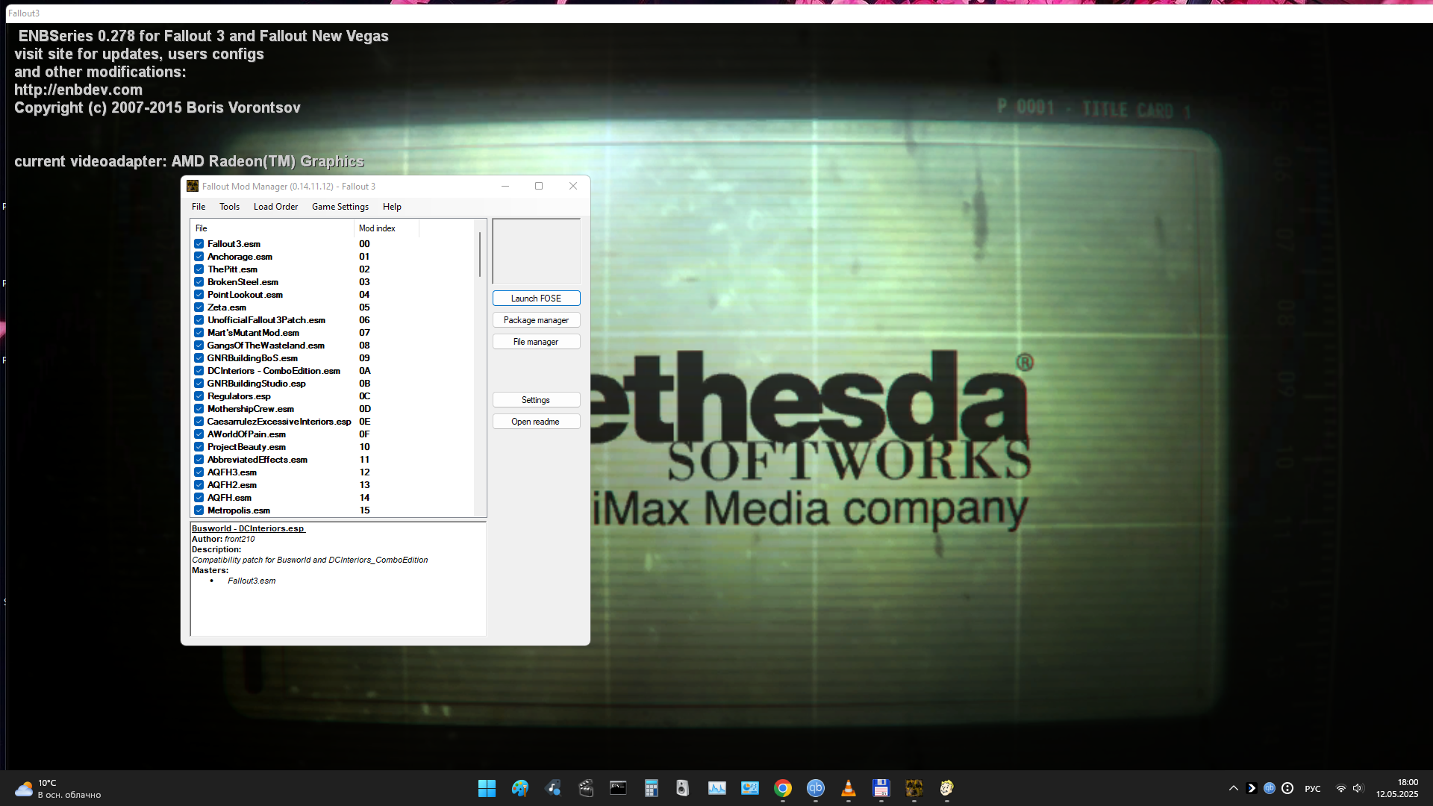Open the music tag search taskbar icon
Screen dimensions: 1433x806
553,788
